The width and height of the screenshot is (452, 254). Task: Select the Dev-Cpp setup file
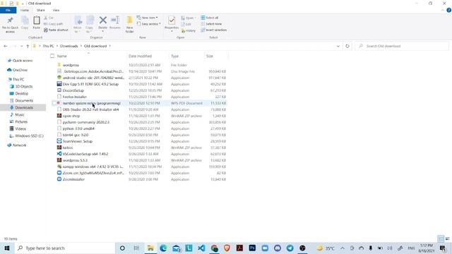click(x=90, y=84)
